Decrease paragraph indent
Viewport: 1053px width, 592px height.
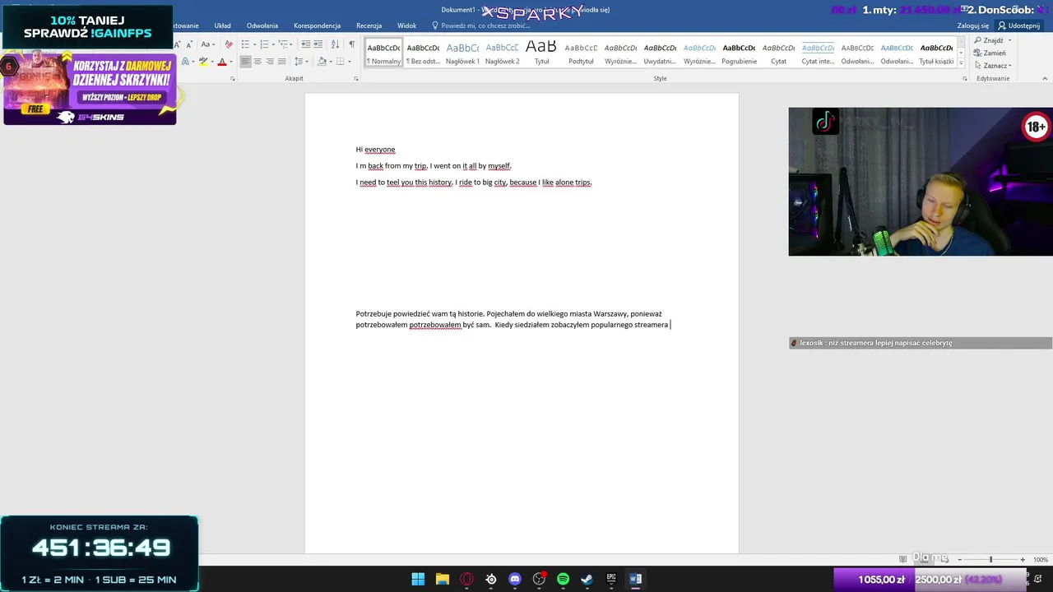[x=306, y=44]
